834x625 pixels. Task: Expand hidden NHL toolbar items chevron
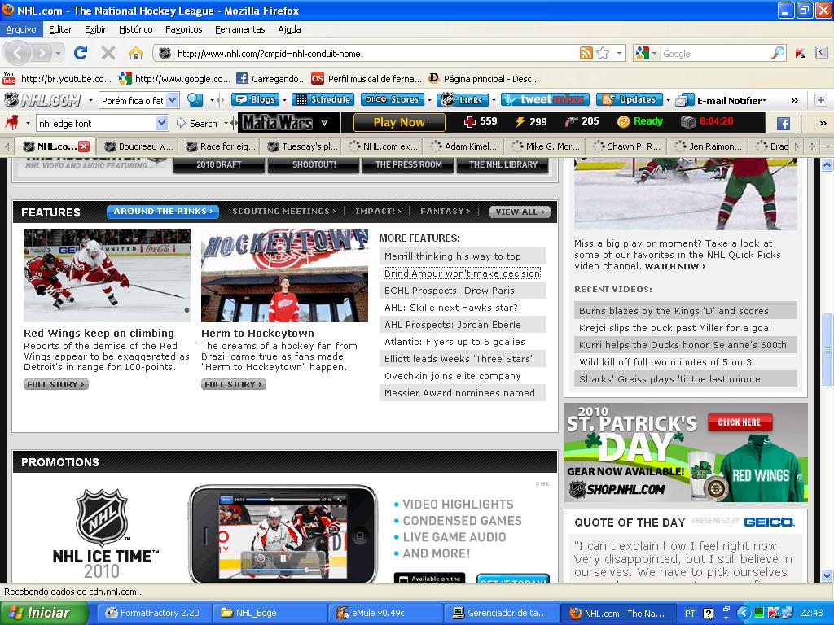pos(795,100)
